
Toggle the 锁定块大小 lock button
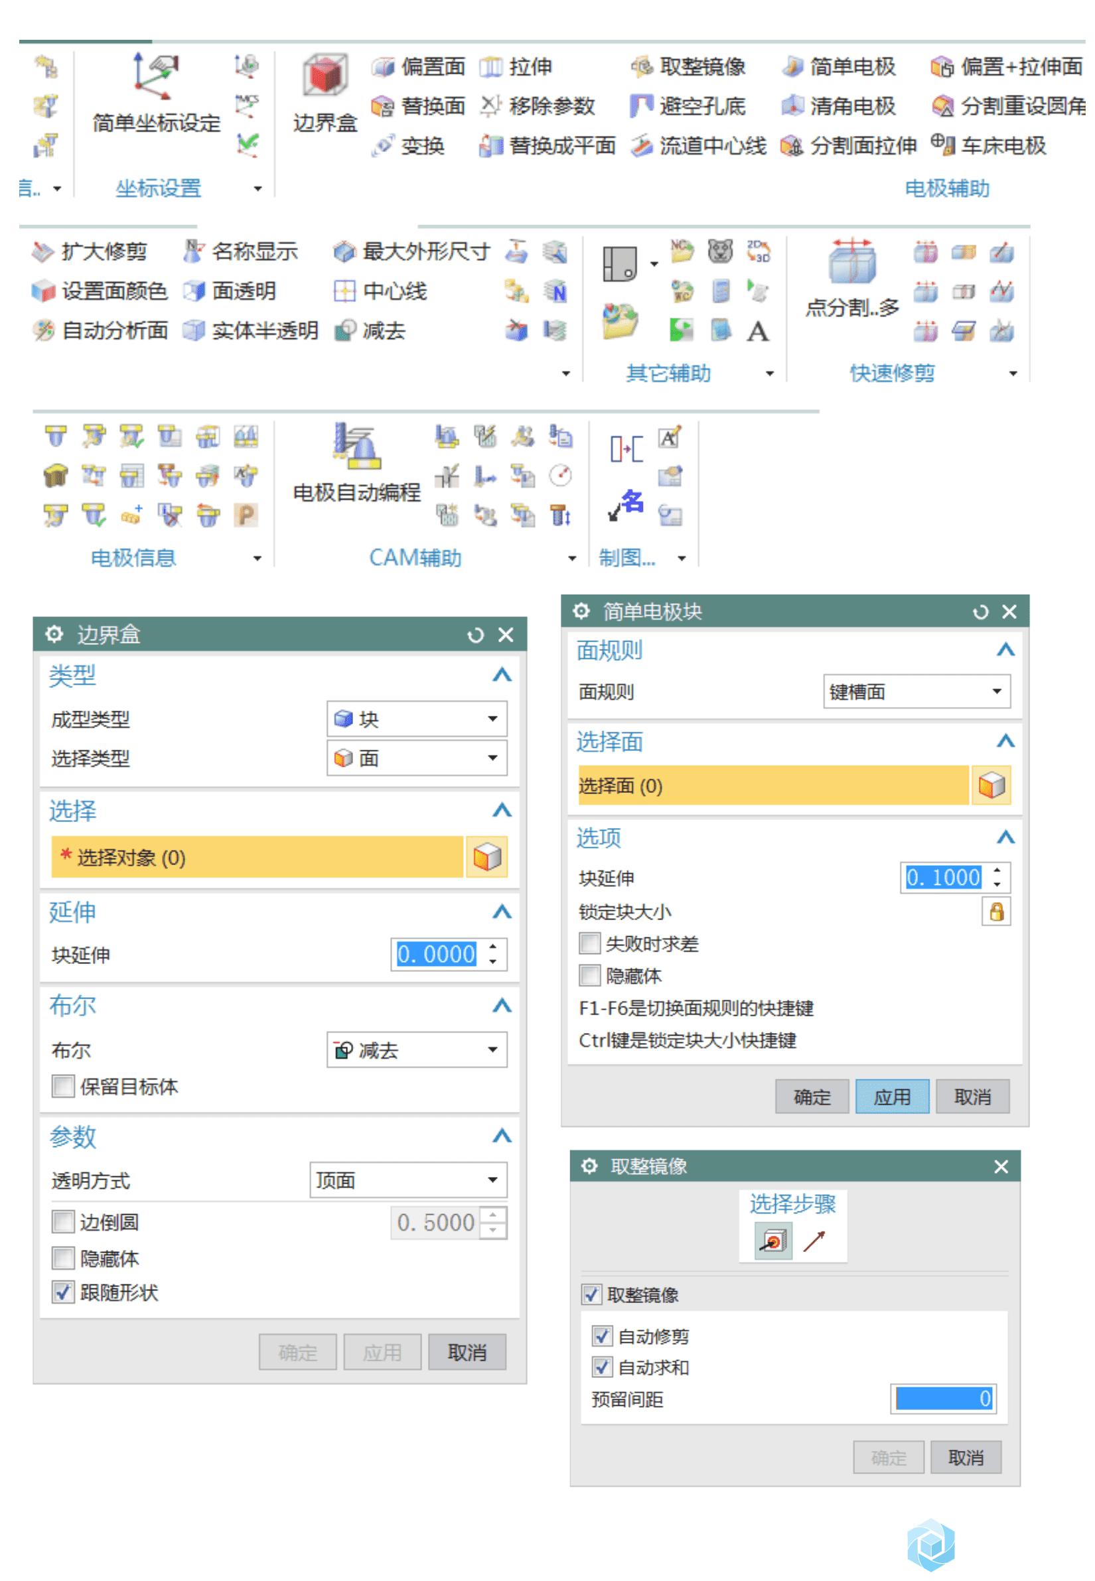(x=996, y=912)
